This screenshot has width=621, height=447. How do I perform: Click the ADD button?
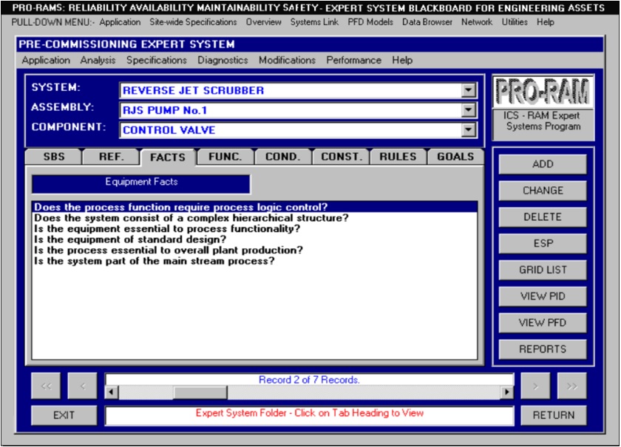(x=543, y=164)
